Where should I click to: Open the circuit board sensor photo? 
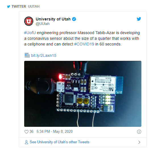[83, 94]
